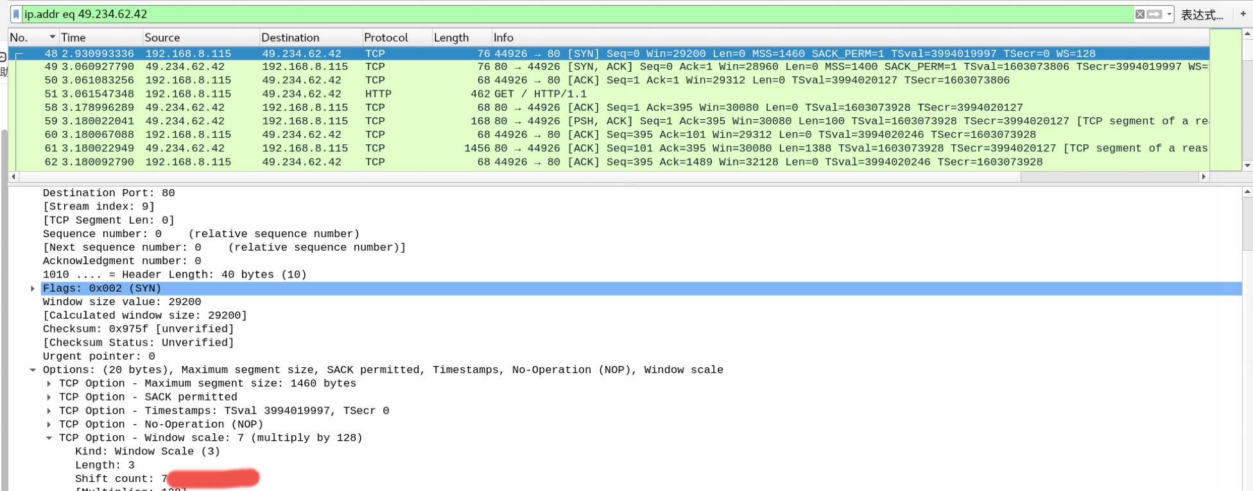Apply the display filter with arrow icon

click(x=1154, y=14)
